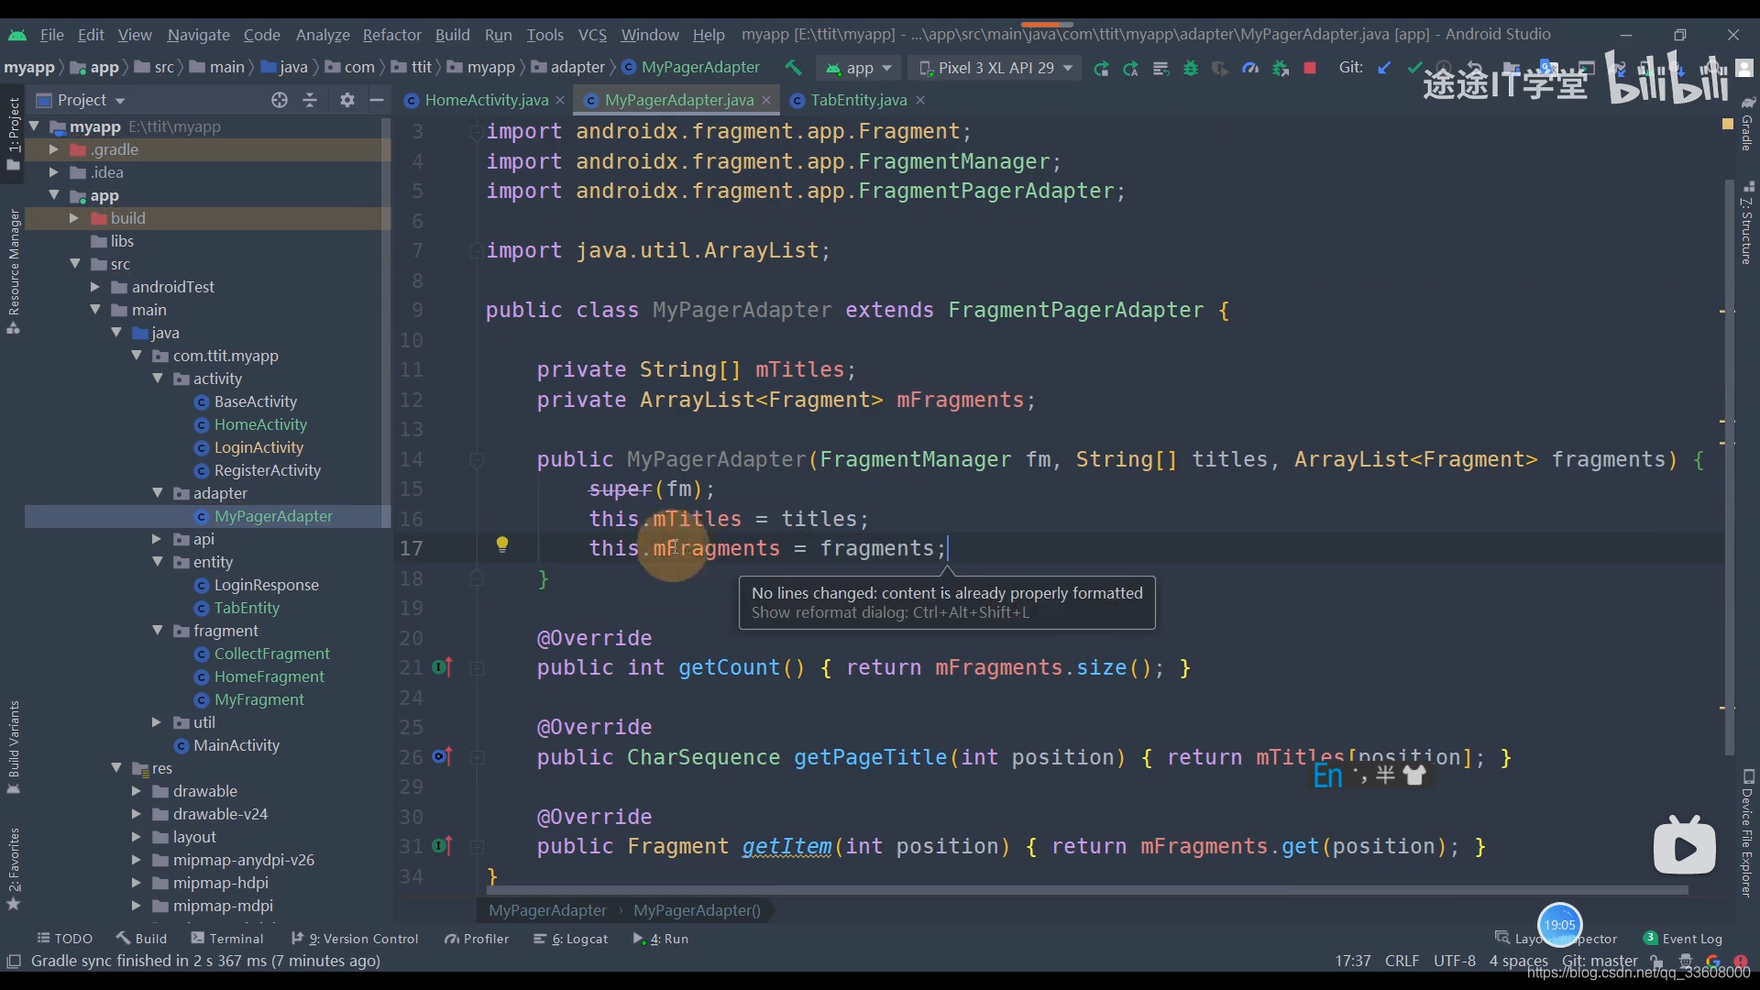Expand the folded getCount method at line 21

477,668
